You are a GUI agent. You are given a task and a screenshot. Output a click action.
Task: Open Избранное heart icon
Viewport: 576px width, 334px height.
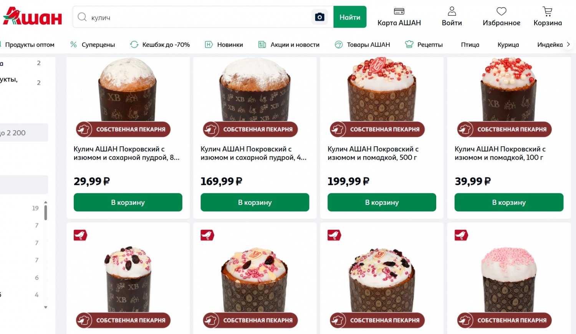501,11
